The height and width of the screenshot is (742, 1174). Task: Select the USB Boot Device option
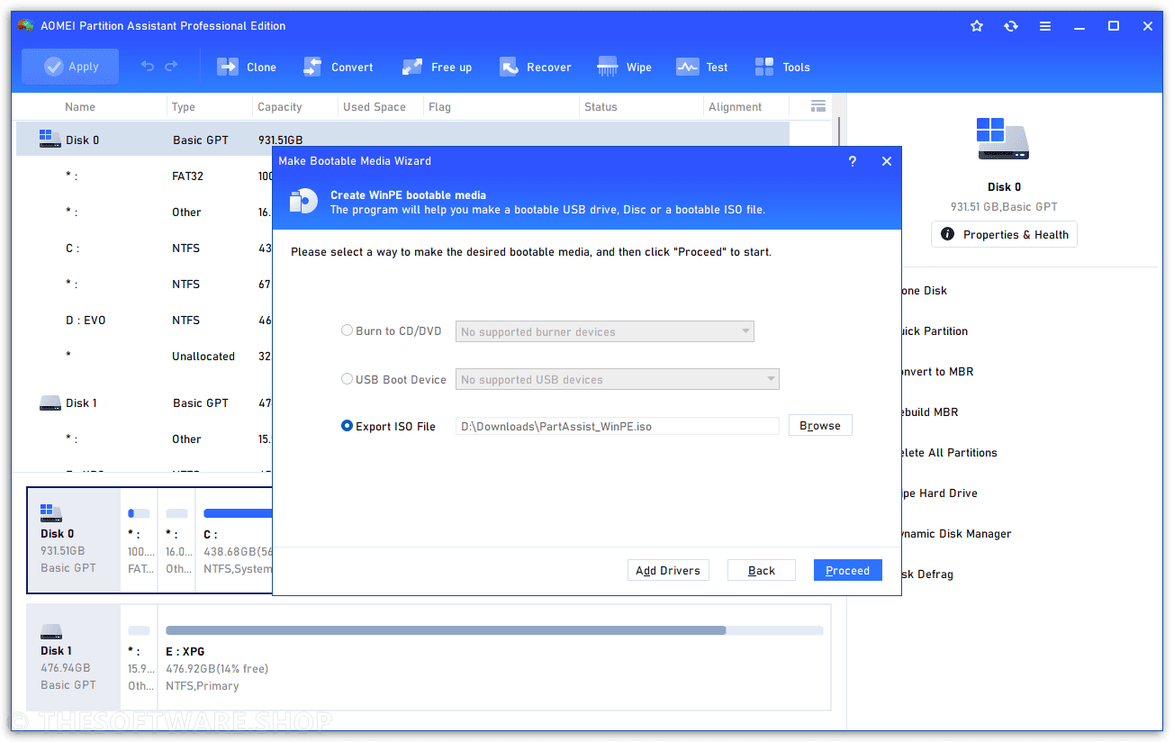[x=393, y=379]
